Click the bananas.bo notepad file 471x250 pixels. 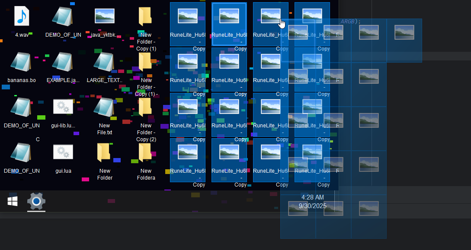point(22,62)
